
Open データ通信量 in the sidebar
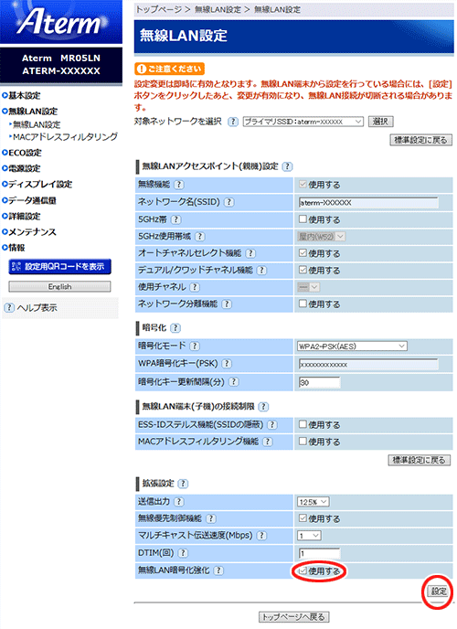(29, 200)
